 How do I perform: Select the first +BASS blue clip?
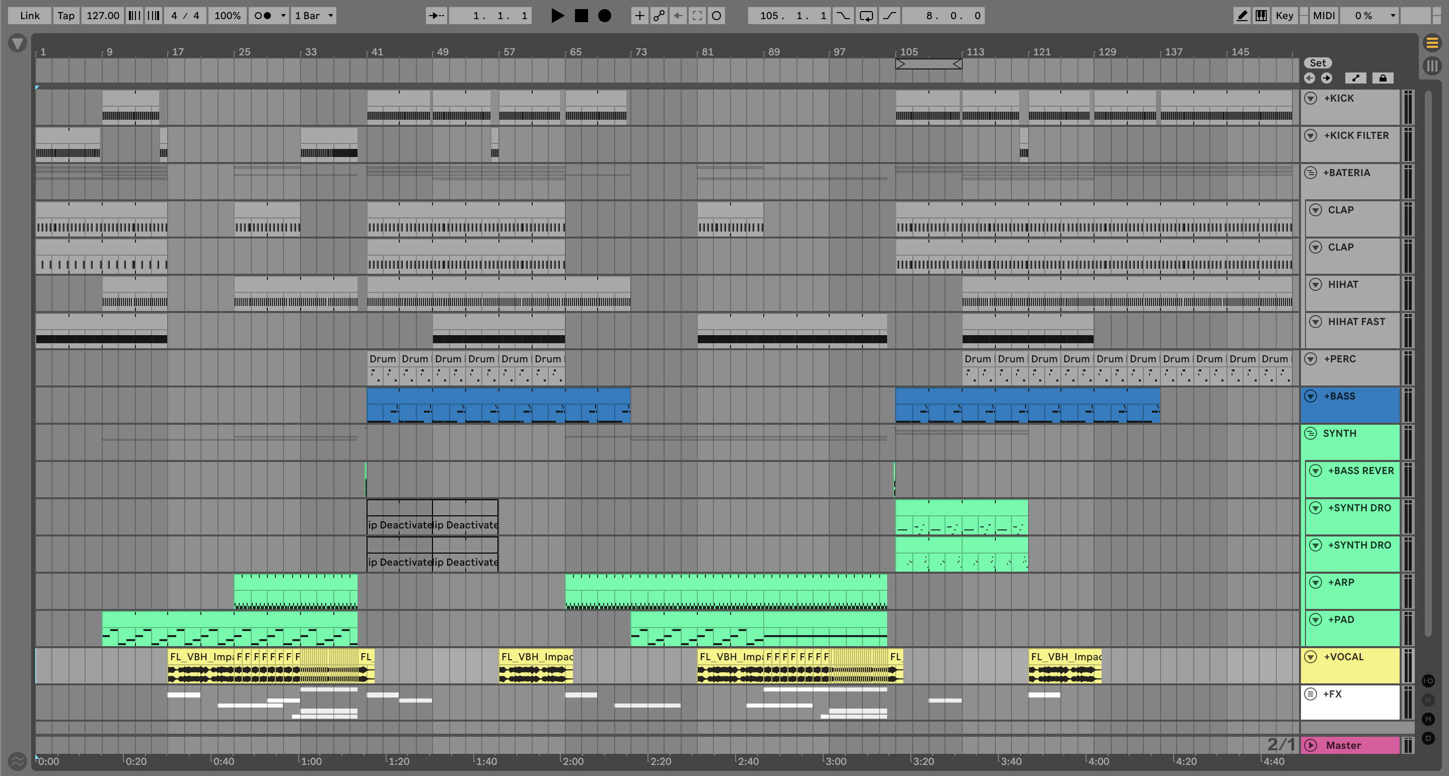point(498,405)
